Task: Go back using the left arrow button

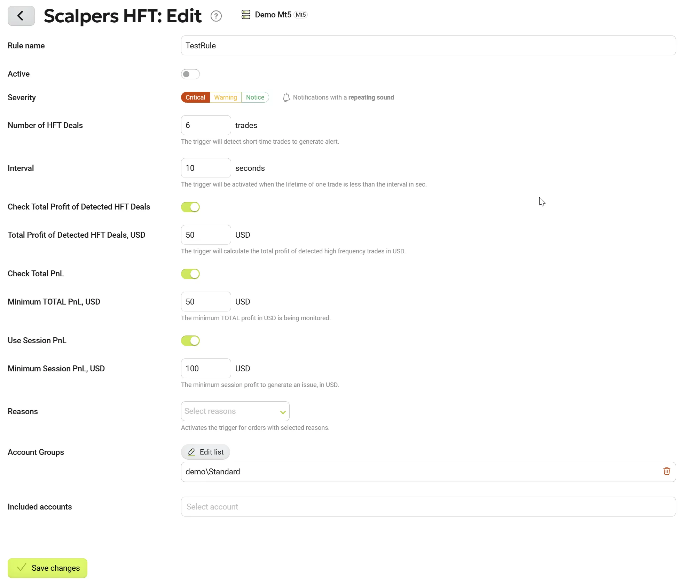Action: click(x=21, y=16)
